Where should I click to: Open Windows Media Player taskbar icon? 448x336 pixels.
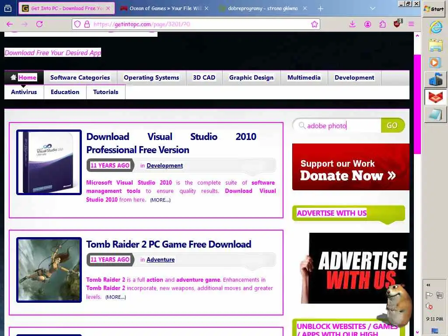click(x=435, y=62)
